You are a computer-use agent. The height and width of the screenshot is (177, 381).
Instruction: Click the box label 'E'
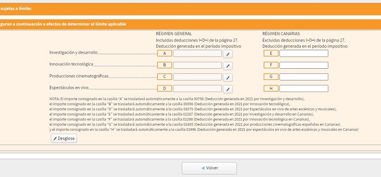[271, 53]
